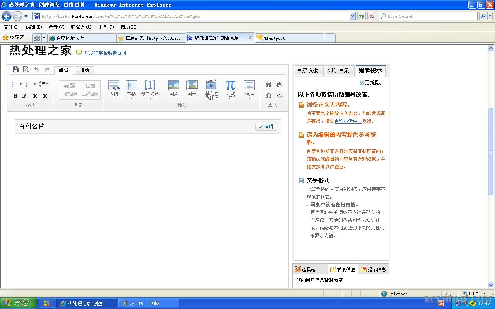Click in the URL address field

click(x=191, y=16)
